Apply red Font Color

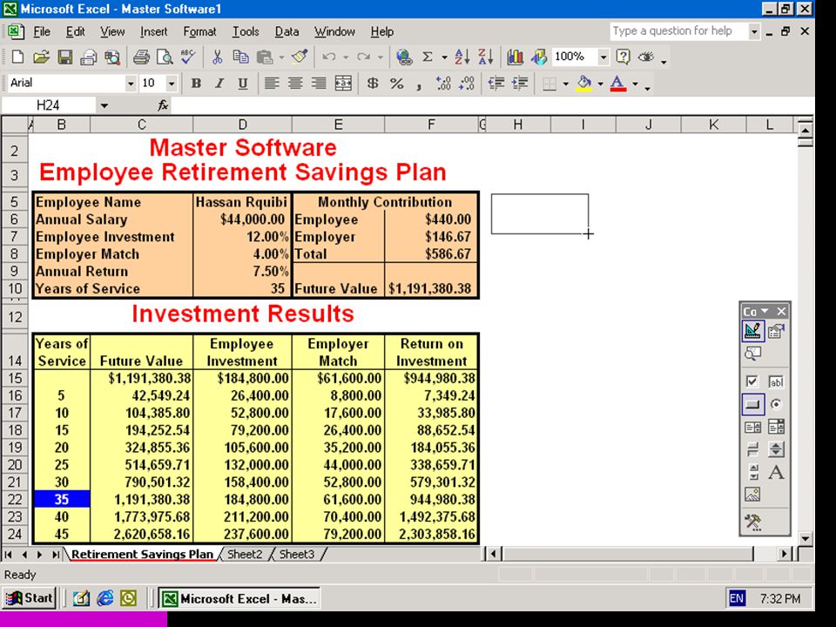(x=618, y=84)
